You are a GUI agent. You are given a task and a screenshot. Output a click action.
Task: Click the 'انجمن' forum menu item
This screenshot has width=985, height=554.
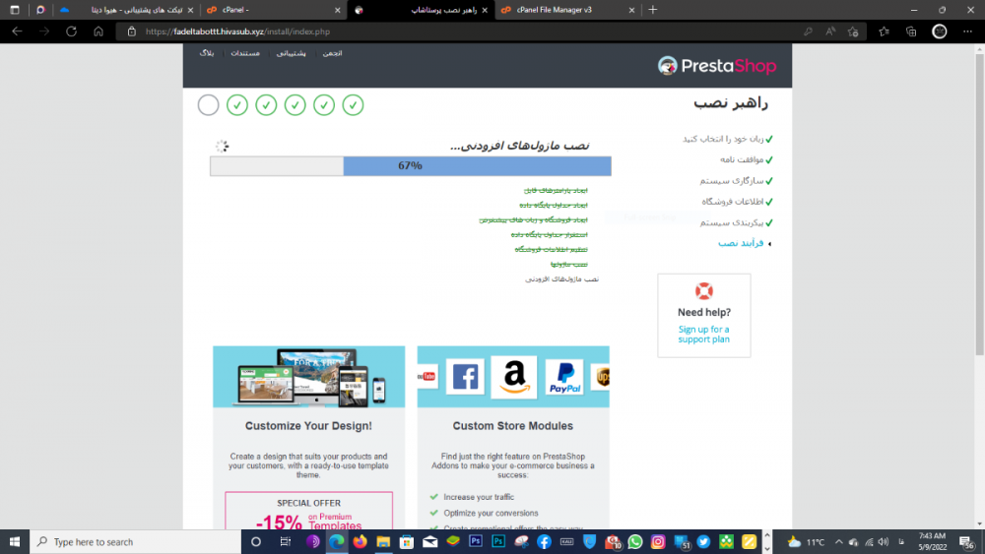pyautogui.click(x=333, y=53)
